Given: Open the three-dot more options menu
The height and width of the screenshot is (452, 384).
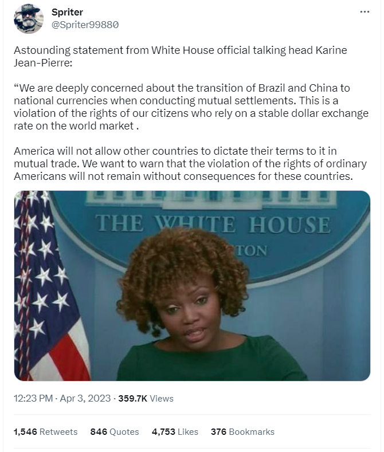Looking at the screenshot, I should (365, 13).
